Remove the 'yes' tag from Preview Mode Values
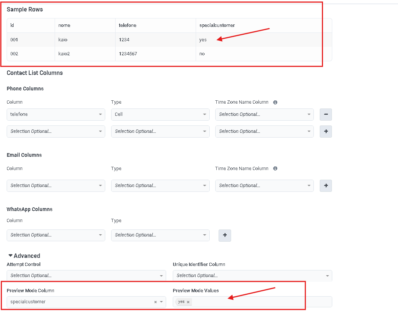398x311 pixels. pyautogui.click(x=188, y=302)
